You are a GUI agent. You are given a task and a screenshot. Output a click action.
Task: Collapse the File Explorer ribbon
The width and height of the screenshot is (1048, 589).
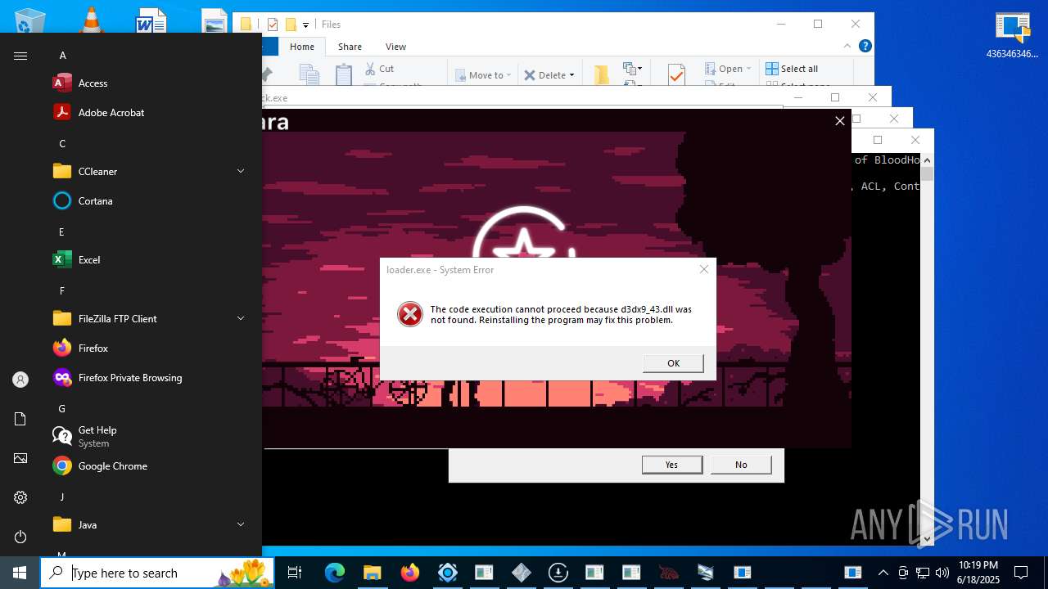click(x=847, y=47)
